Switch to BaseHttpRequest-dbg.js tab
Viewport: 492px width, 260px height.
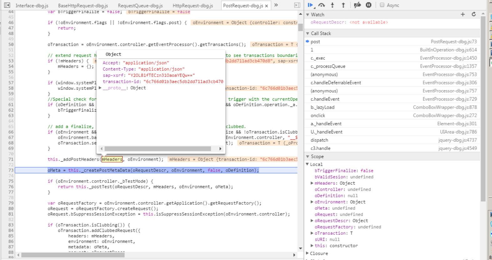pyautogui.click(x=83, y=6)
